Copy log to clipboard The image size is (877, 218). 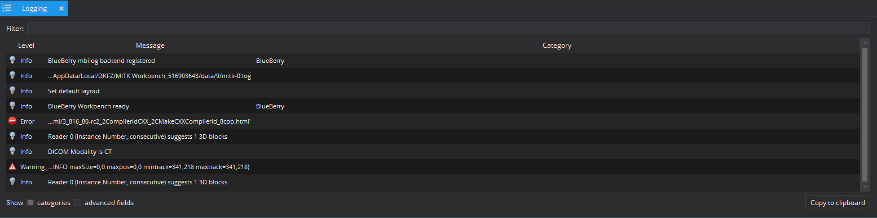pyautogui.click(x=838, y=203)
